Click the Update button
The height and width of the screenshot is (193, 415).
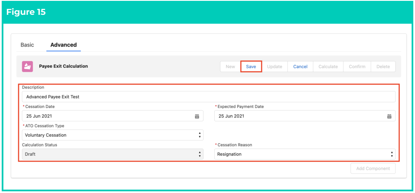tap(274, 66)
